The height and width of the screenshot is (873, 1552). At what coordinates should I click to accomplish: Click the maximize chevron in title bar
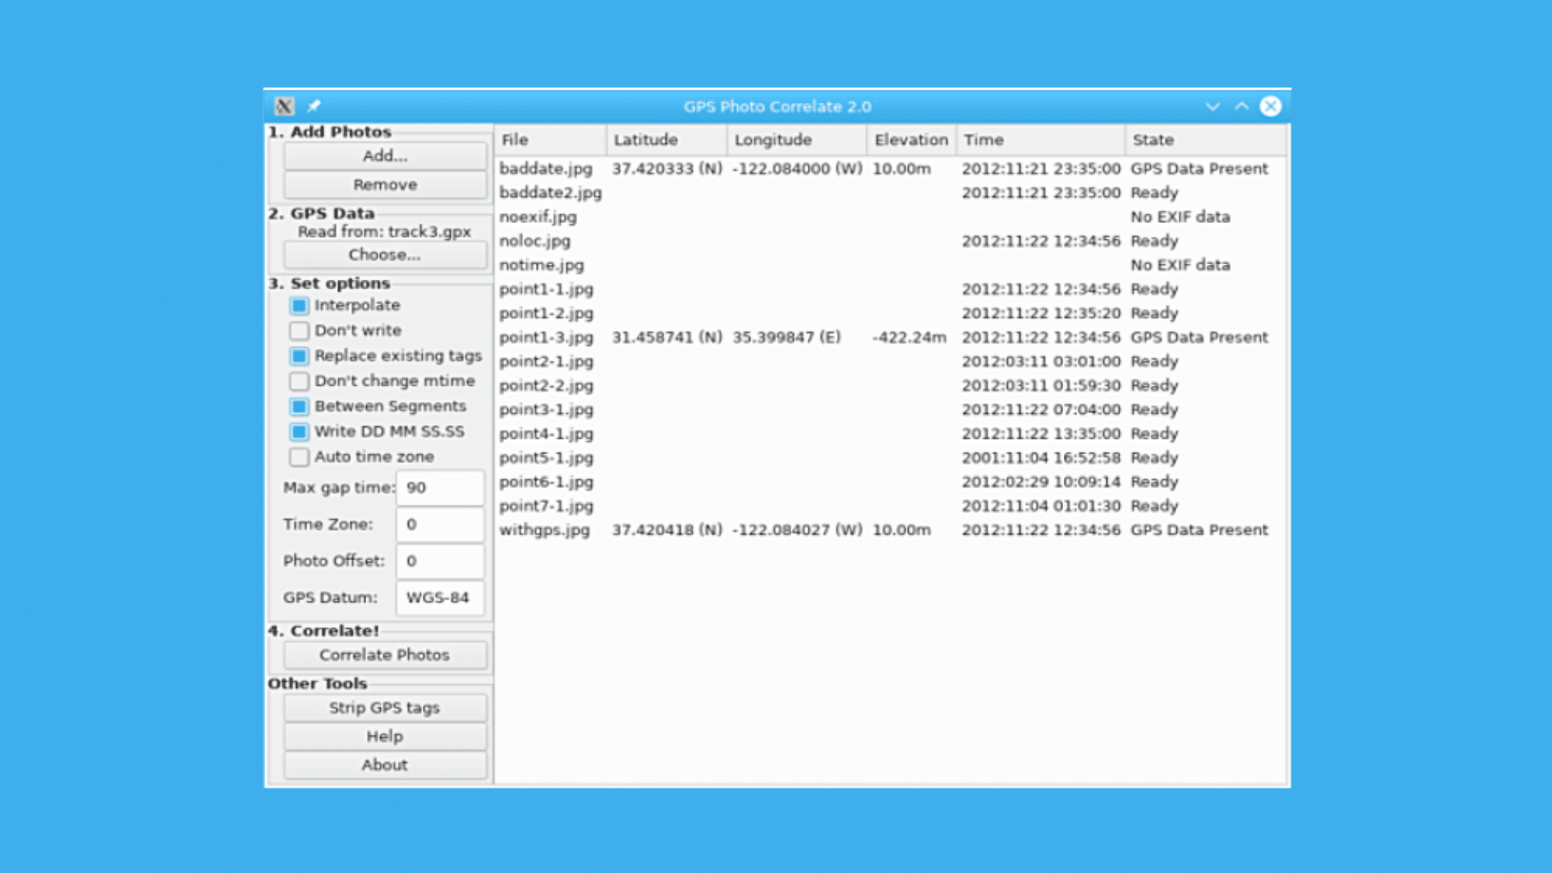[1242, 106]
